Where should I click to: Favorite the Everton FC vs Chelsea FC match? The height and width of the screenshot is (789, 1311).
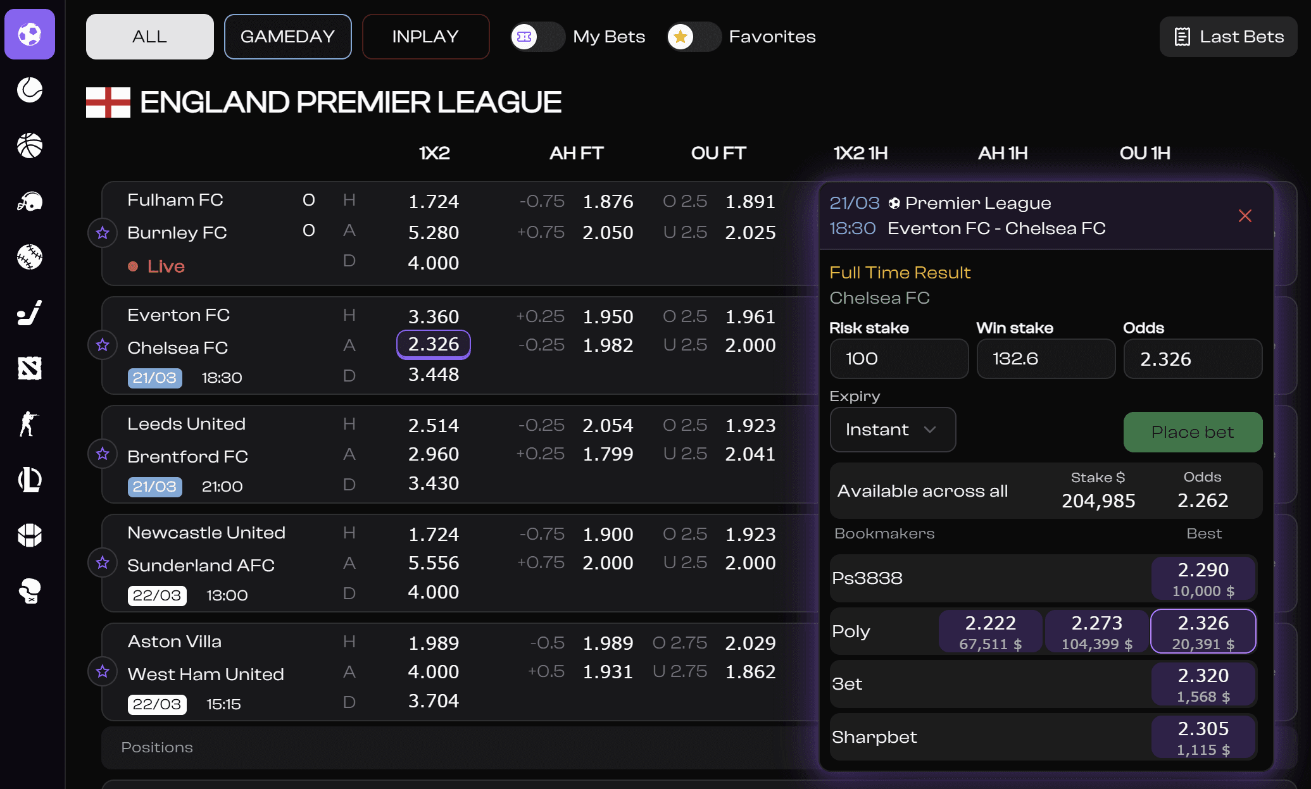point(102,345)
